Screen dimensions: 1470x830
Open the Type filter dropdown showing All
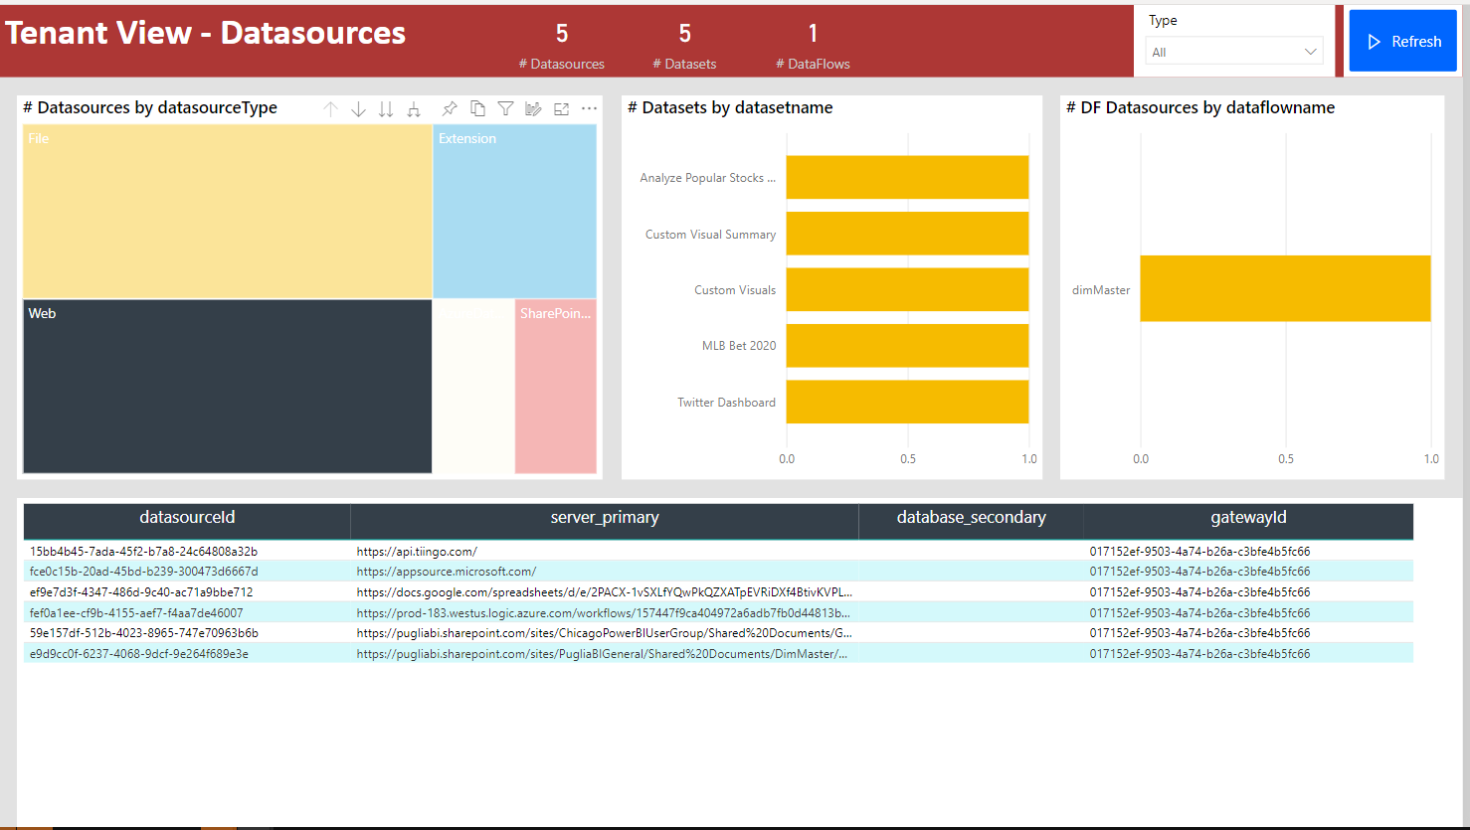[x=1233, y=49]
